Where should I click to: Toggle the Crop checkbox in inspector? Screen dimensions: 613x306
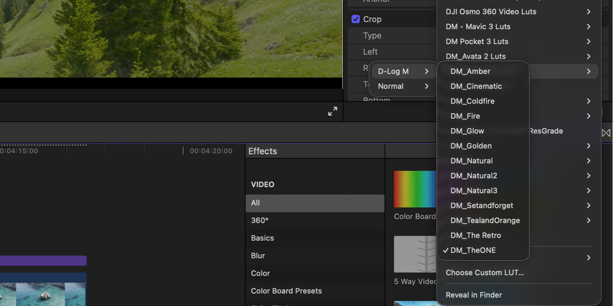[356, 19]
